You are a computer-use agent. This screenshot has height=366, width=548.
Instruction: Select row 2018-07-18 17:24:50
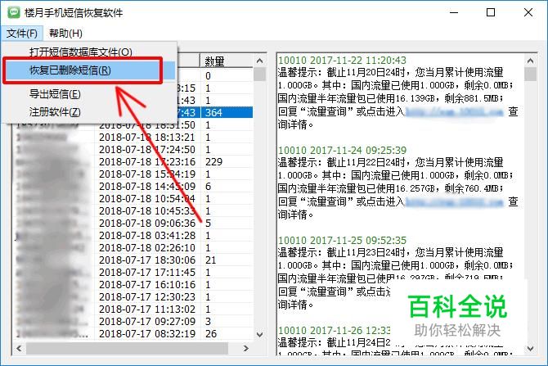133,149
